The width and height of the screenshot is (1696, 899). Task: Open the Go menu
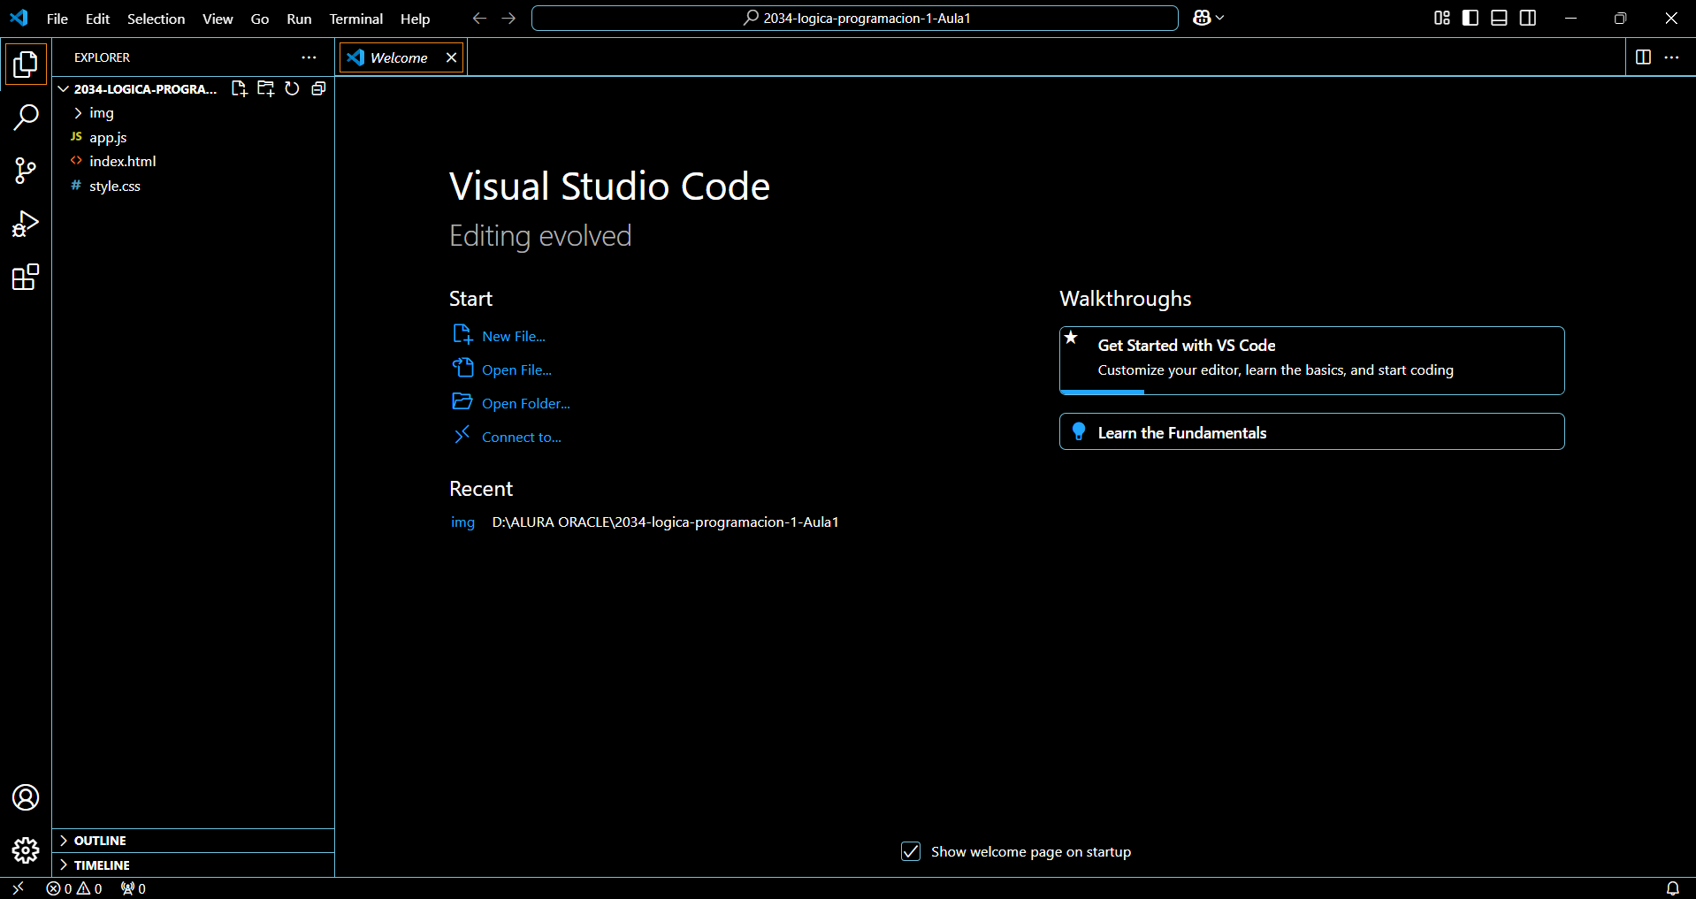(260, 19)
